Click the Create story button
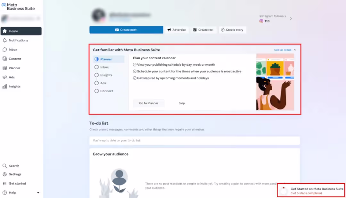This screenshot has height=198, width=346. tap(232, 30)
